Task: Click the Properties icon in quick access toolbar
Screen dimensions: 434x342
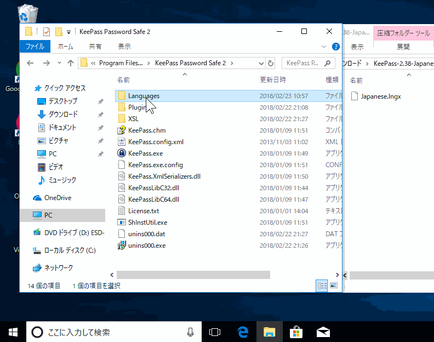Action: [47, 32]
